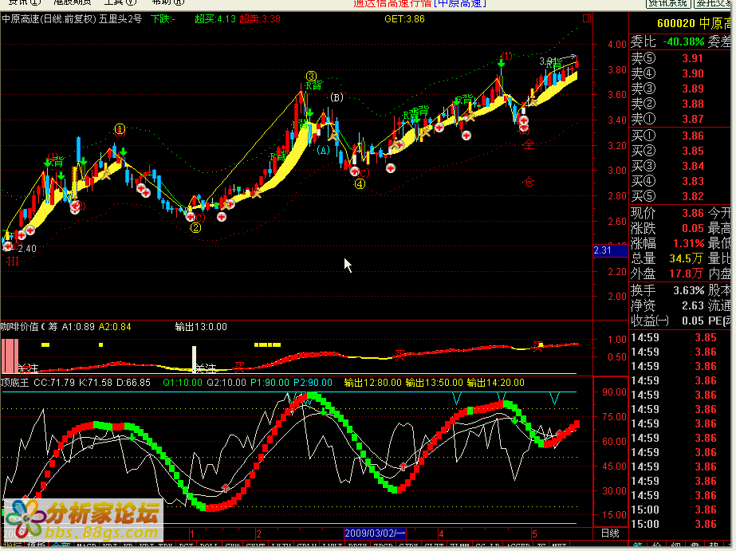This screenshot has height=551, width=736.
Task: Click the 输出12:80.00 readout
Action: tap(372, 383)
